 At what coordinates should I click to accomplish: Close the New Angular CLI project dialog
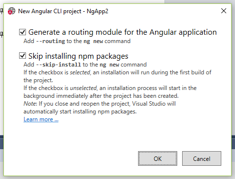[224, 11]
